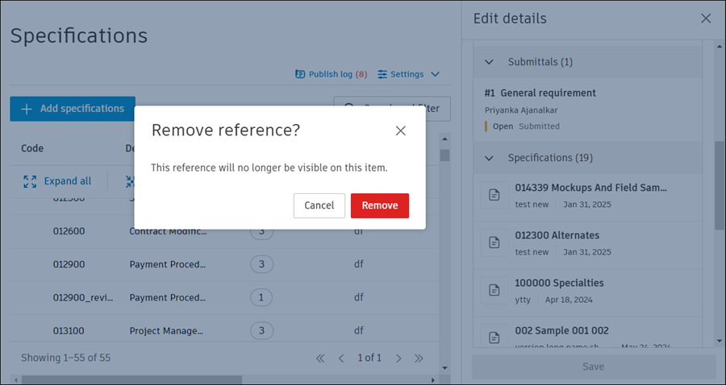Image resolution: width=726 pixels, height=385 pixels.
Task: Collapse the Submittals (1) section
Action: click(489, 62)
